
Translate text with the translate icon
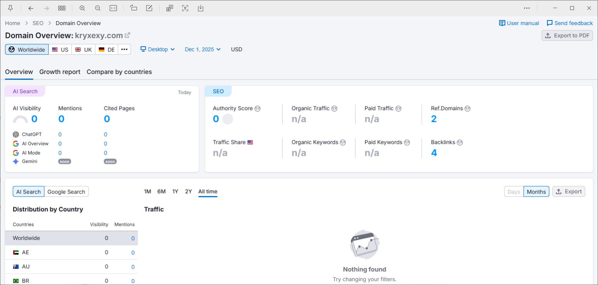click(x=170, y=8)
